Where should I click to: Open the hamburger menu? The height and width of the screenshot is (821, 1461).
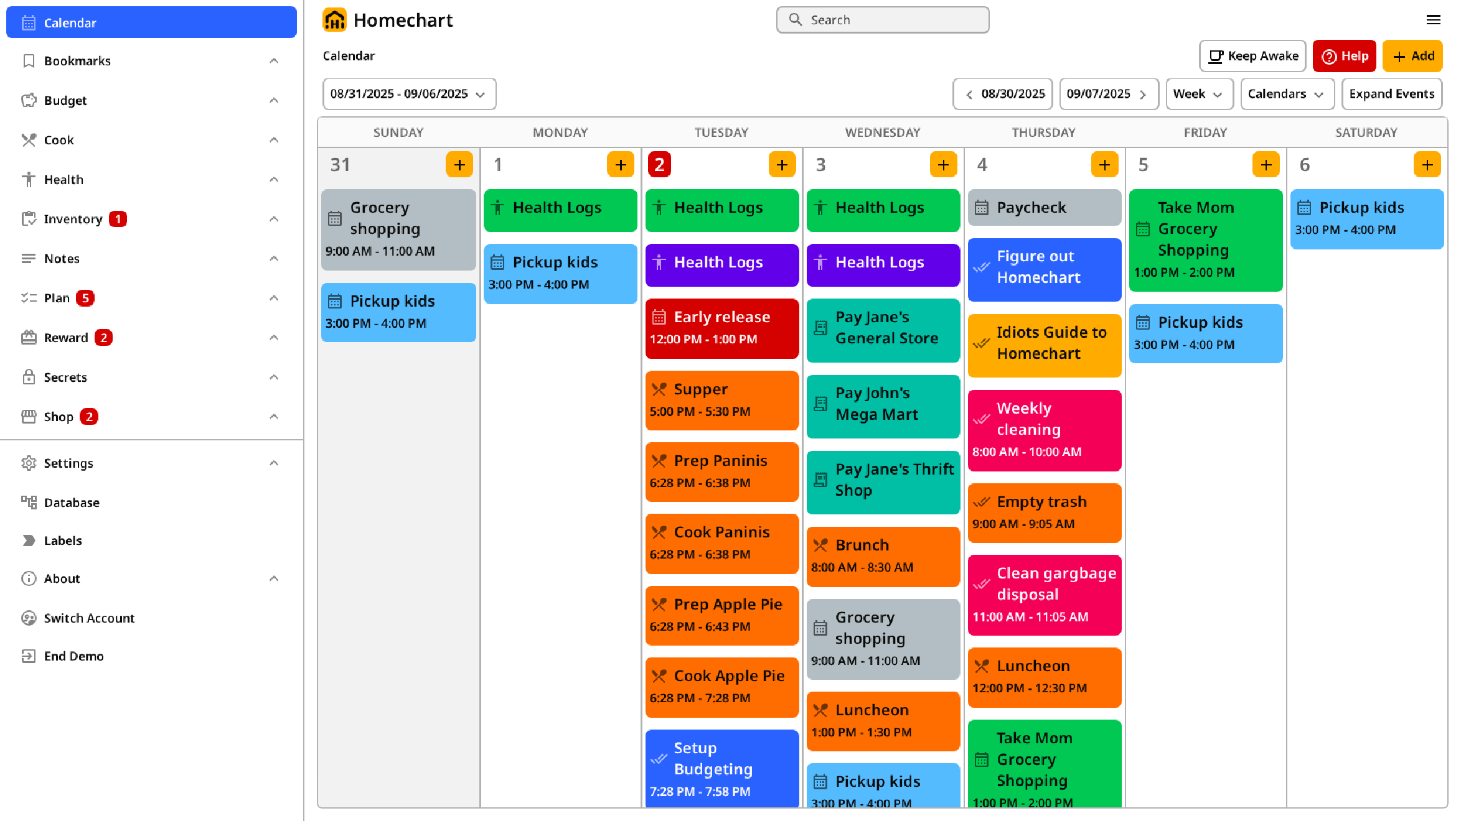point(1434,20)
